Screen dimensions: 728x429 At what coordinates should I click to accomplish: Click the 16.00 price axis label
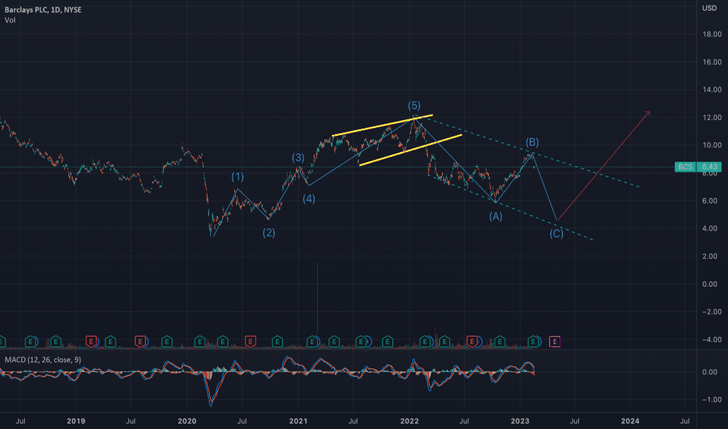pyautogui.click(x=712, y=62)
